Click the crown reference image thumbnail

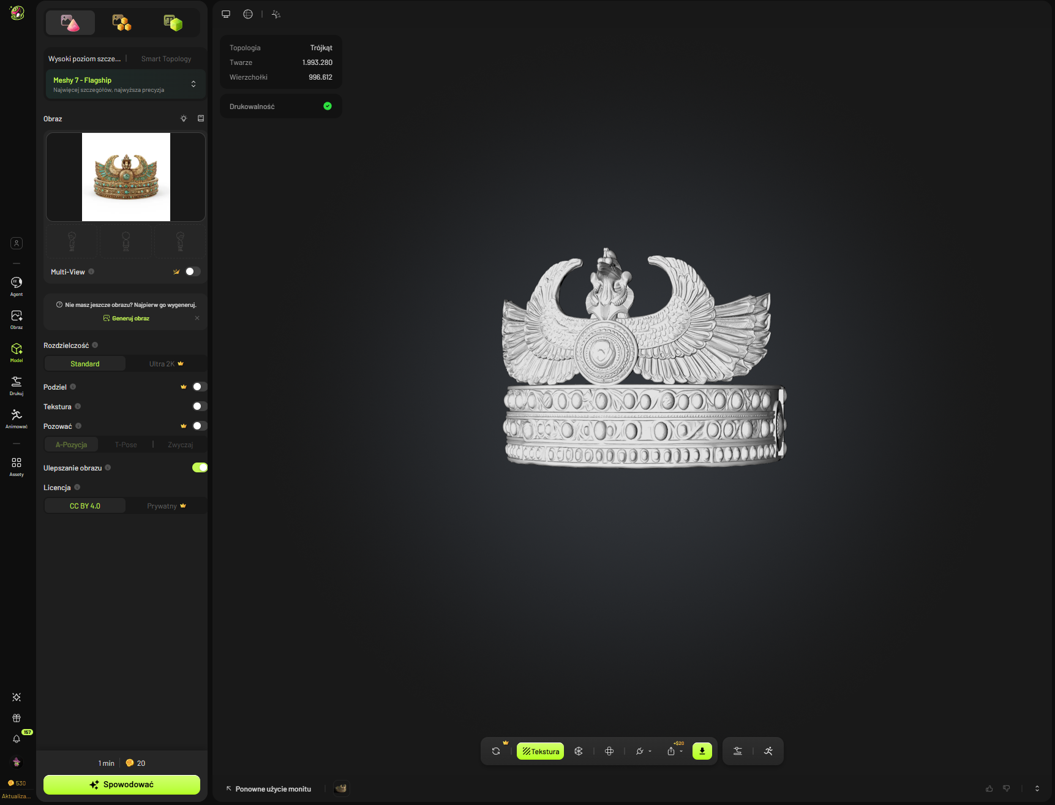[126, 177]
